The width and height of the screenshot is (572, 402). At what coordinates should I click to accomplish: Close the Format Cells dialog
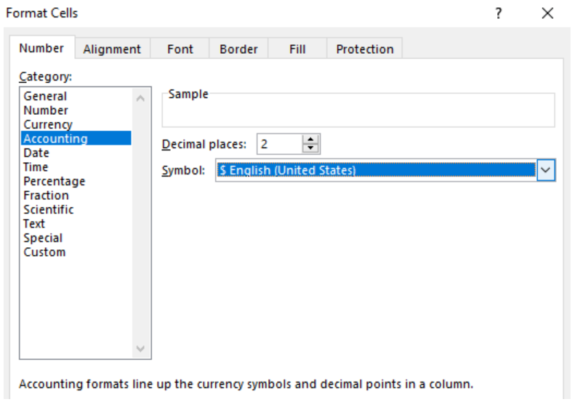(x=547, y=14)
